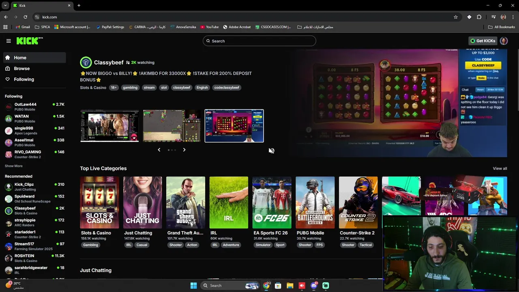Viewport: 519px width, 292px height.
Task: Click Windows taskbar search box
Action: pyautogui.click(x=230, y=286)
